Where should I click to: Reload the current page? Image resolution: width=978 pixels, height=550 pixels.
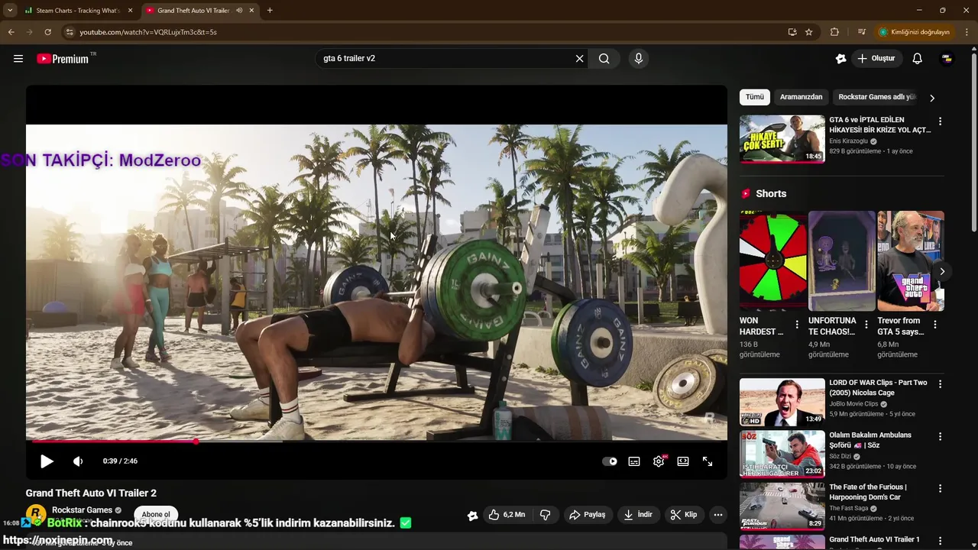tap(47, 32)
